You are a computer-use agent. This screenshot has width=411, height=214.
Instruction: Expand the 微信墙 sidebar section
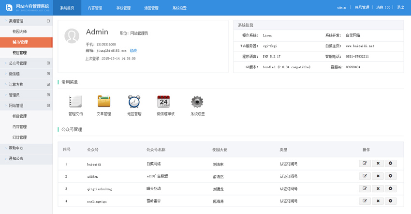tap(48, 74)
